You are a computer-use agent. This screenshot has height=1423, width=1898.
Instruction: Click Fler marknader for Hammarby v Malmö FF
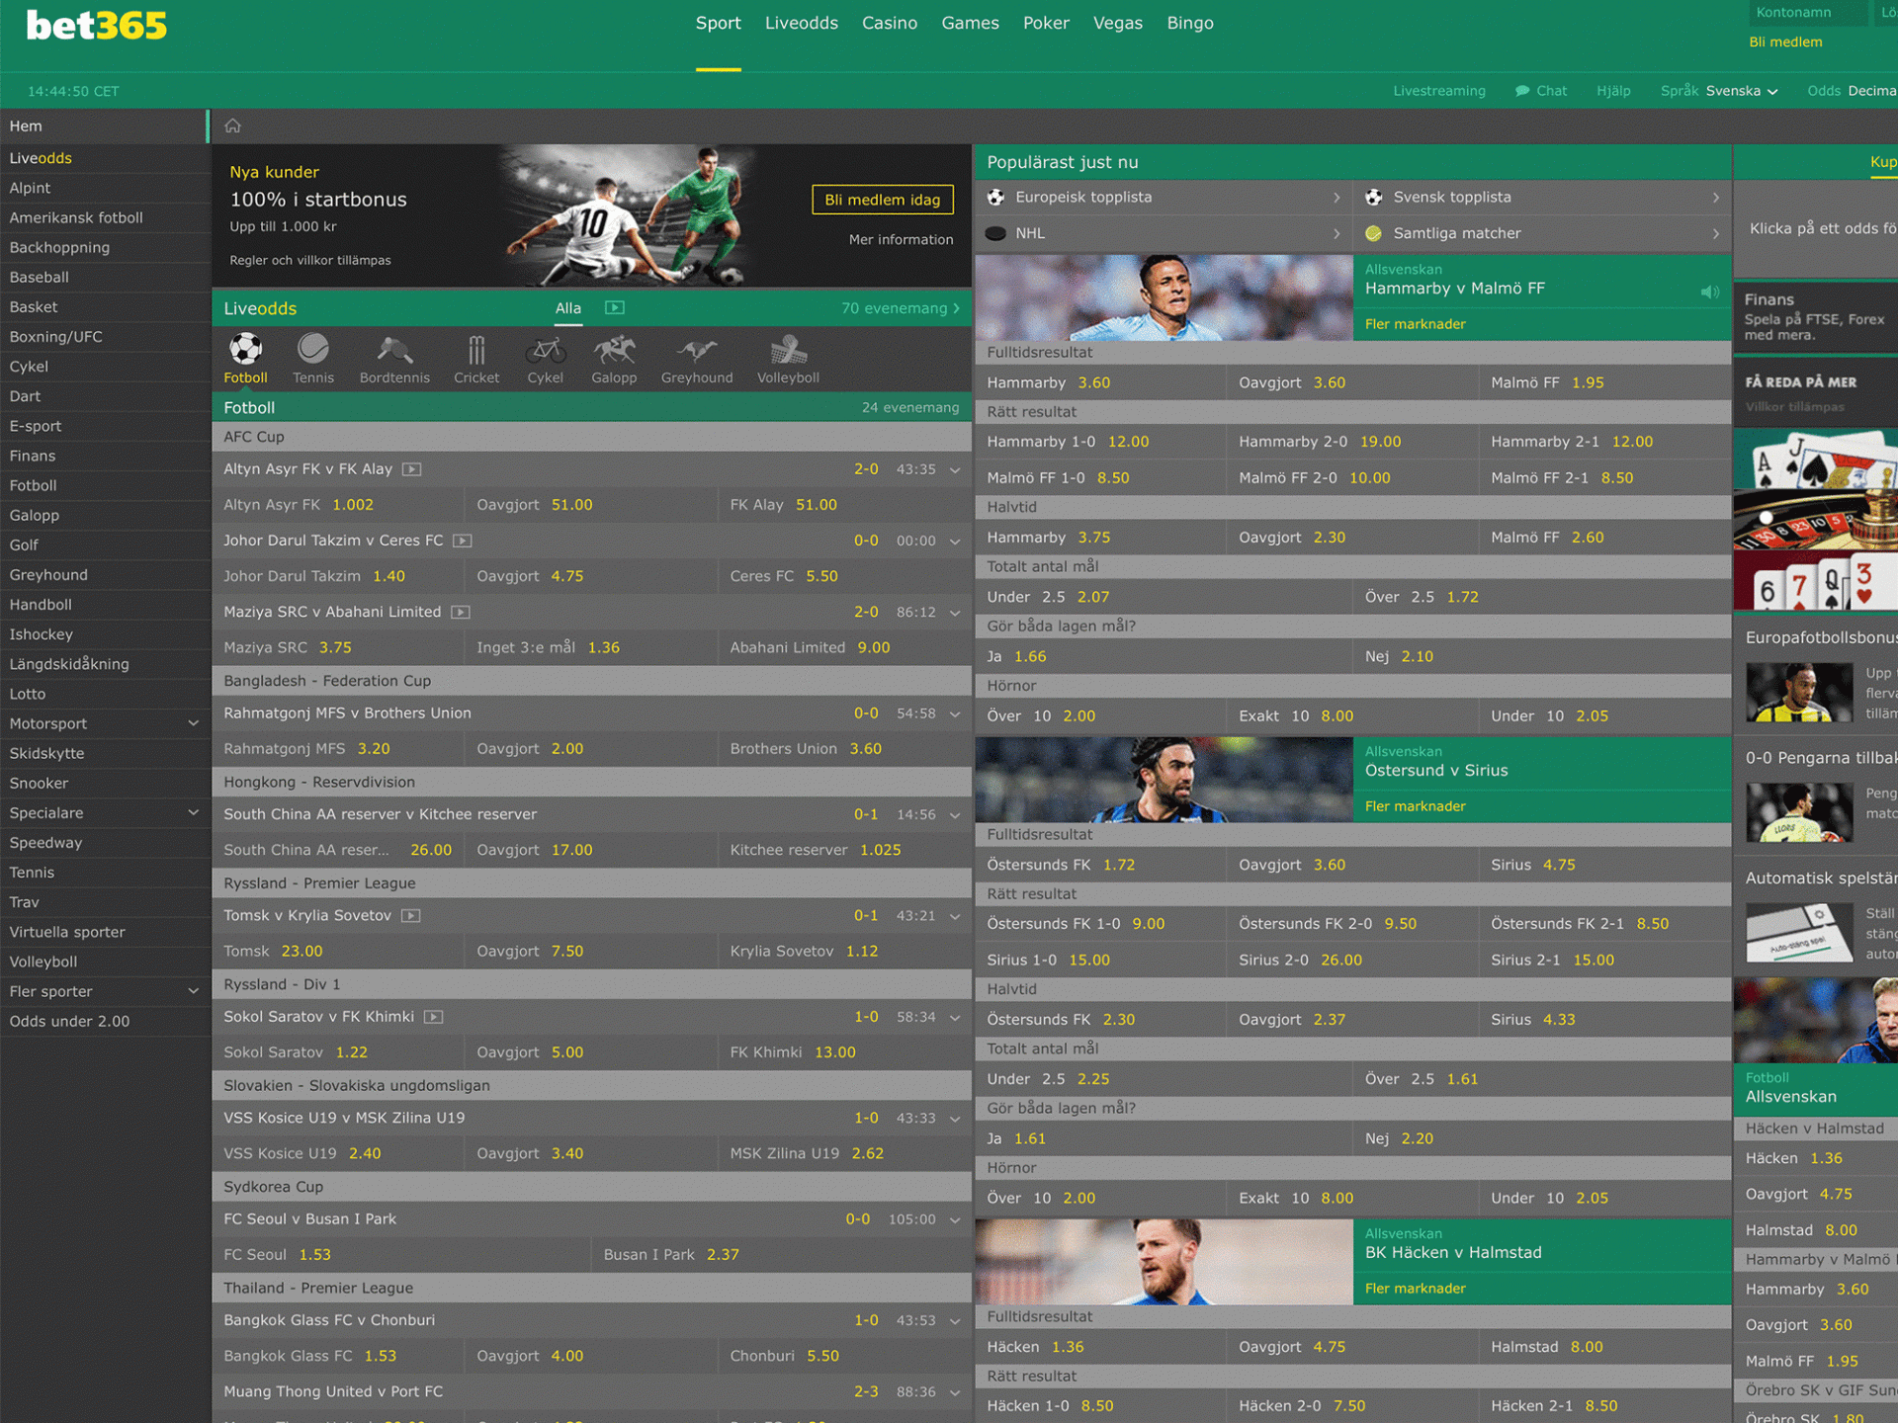[x=1415, y=324]
